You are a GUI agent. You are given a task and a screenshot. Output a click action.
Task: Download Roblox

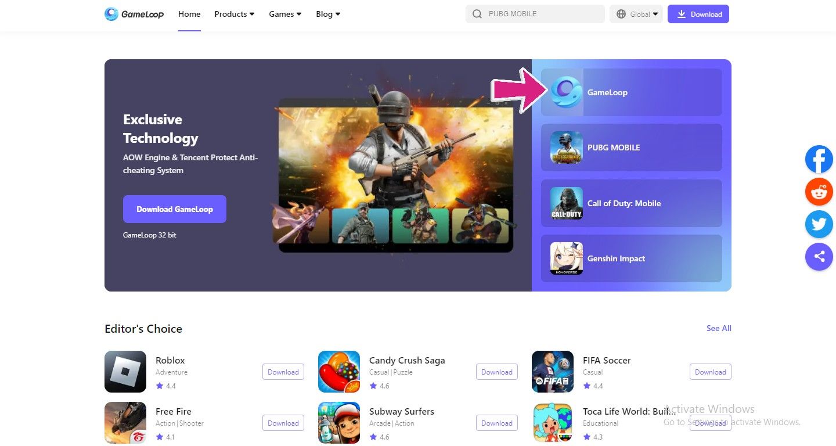pos(283,372)
